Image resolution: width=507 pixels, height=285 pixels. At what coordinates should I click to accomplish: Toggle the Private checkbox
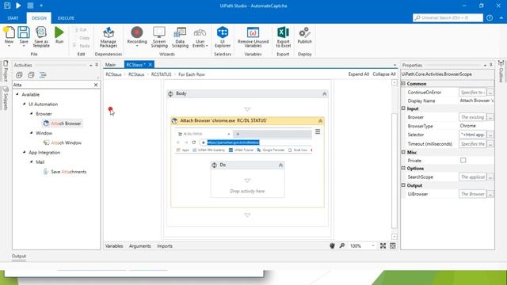coord(463,160)
